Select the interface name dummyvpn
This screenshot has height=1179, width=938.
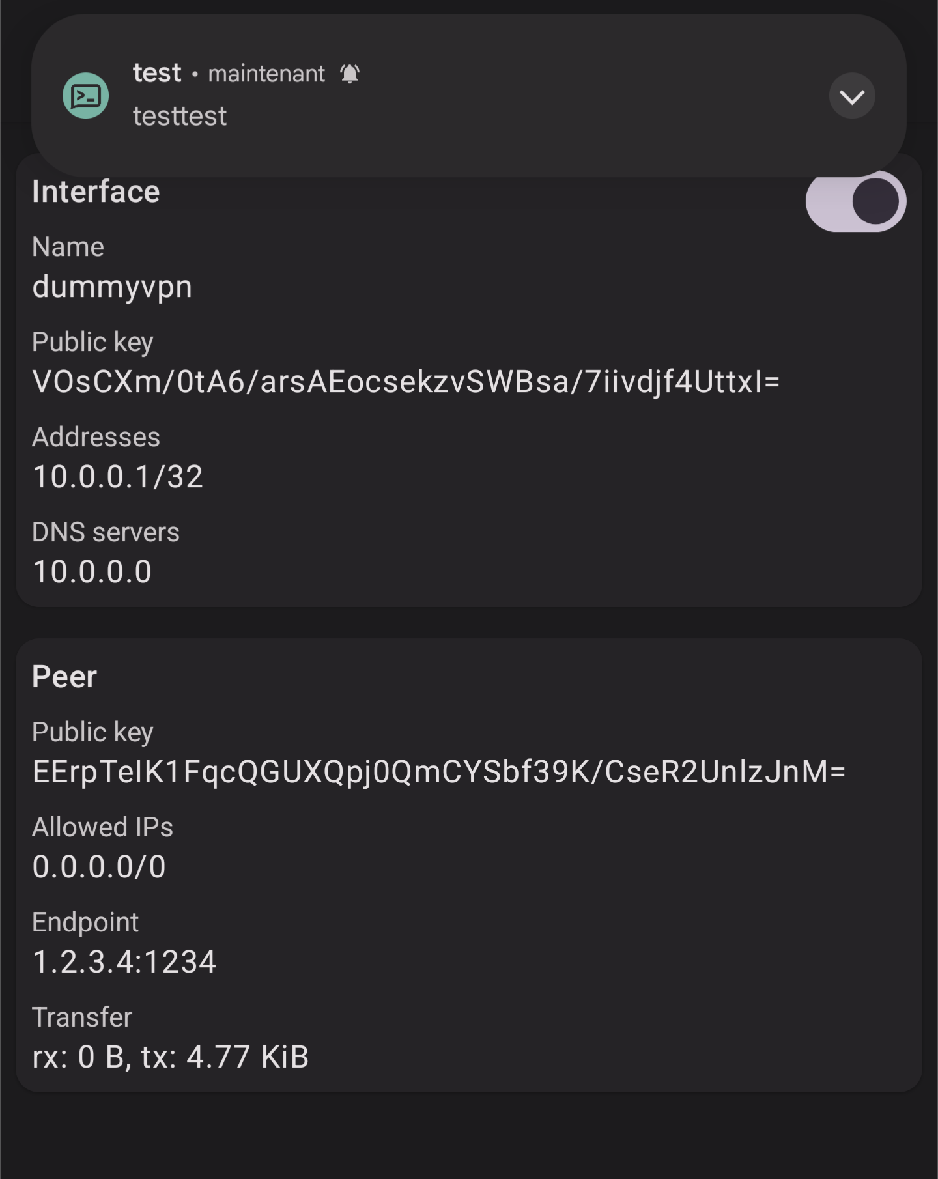point(113,287)
